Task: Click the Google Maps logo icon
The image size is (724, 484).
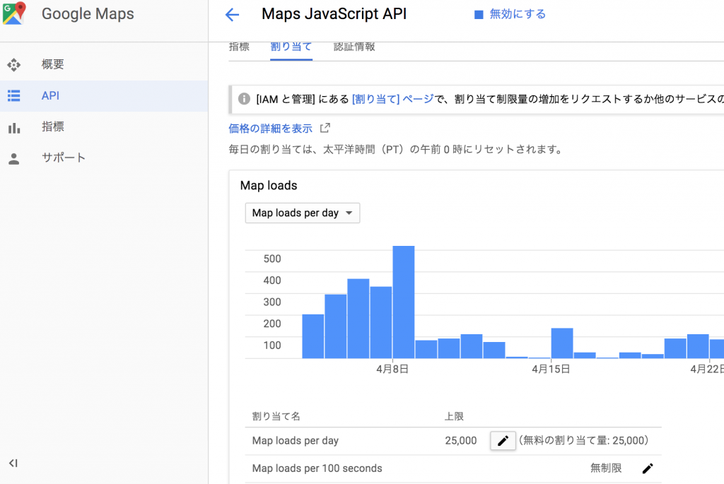Action: click(14, 13)
